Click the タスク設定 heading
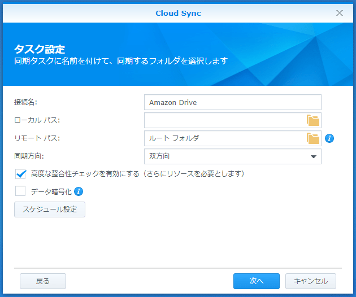The image size is (356, 297). click(40, 49)
